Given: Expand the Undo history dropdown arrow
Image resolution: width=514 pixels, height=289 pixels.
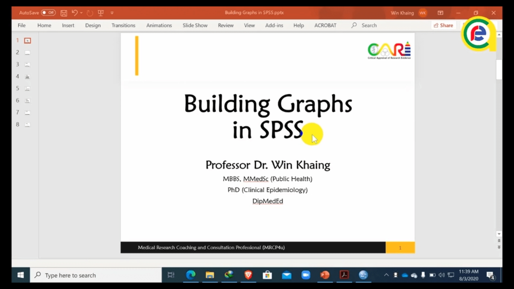Looking at the screenshot, I should [81, 13].
